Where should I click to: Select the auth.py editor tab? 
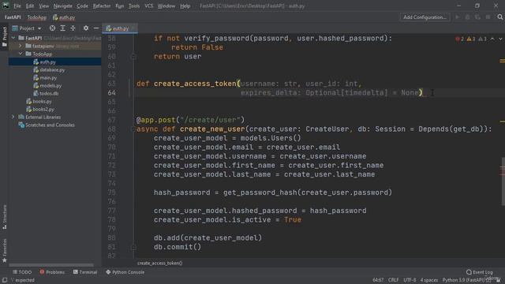(120, 28)
